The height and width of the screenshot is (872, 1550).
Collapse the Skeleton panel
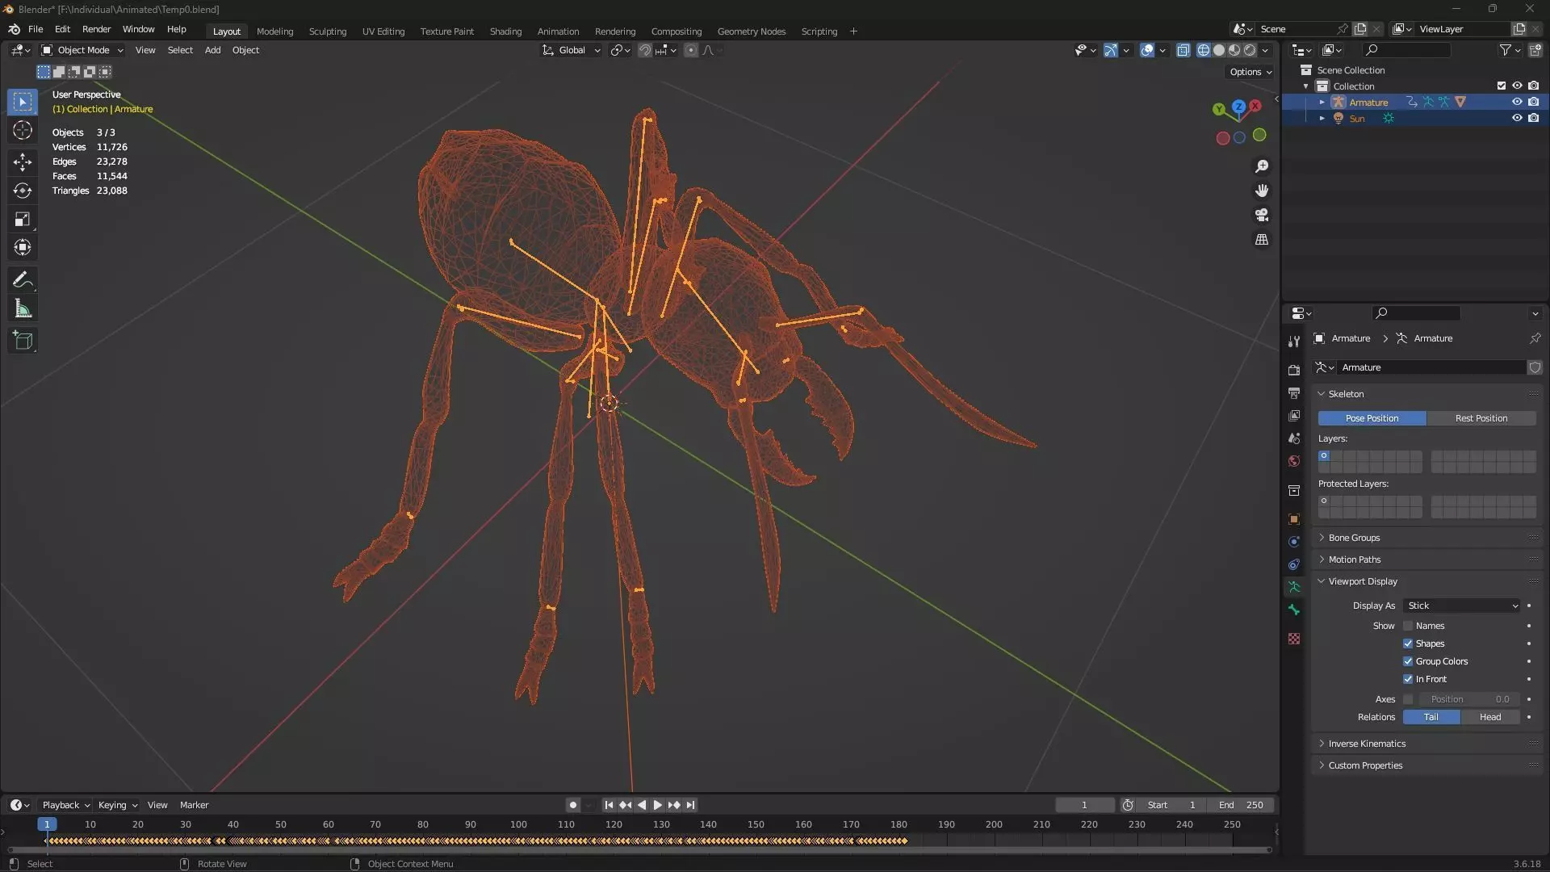pos(1346,394)
